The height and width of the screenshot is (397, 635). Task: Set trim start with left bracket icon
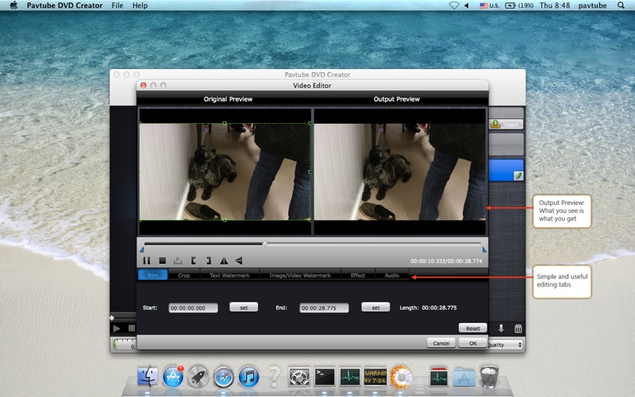194,261
